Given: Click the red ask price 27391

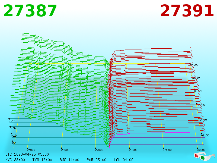Looking at the screenshot, I should click(187, 11).
